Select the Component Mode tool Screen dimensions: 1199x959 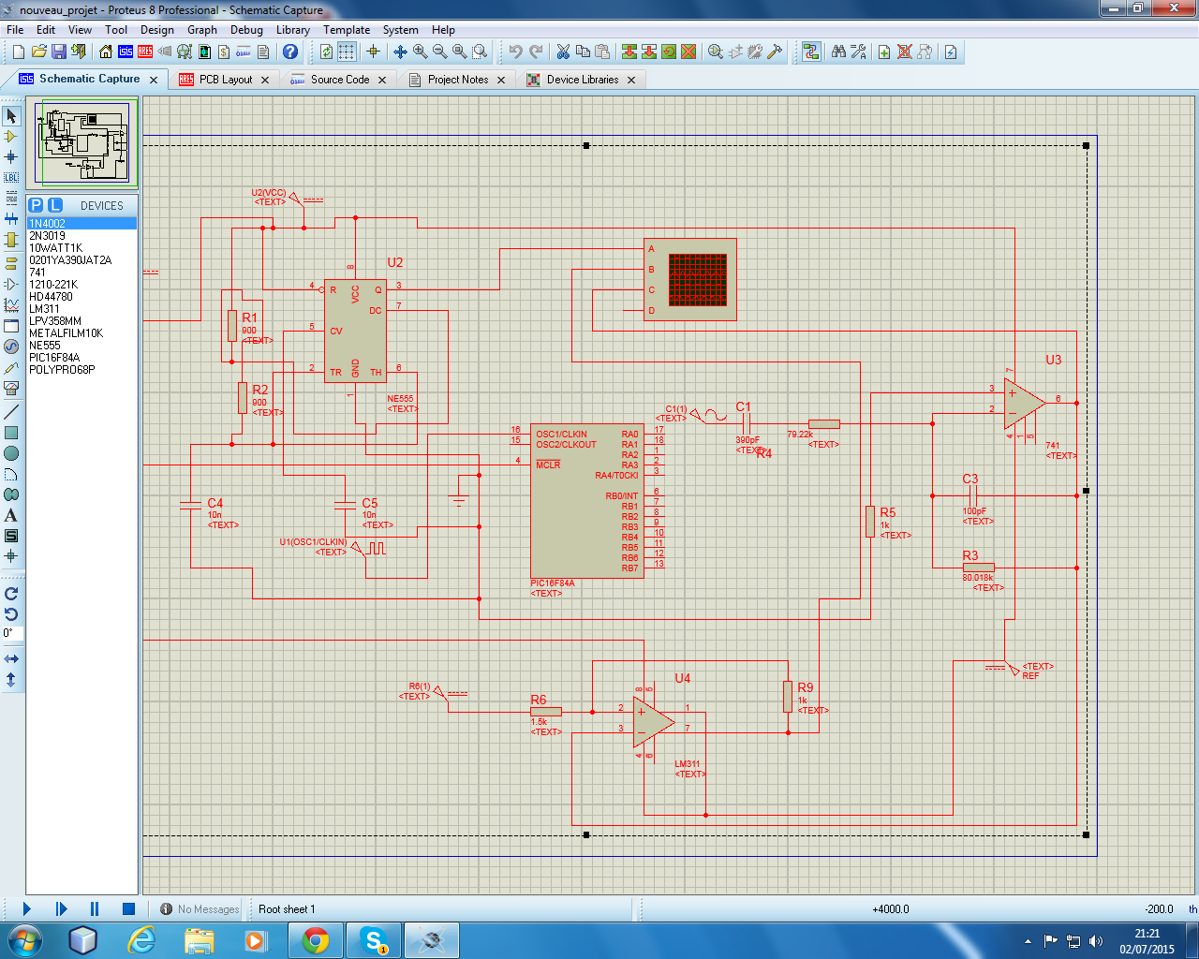point(11,137)
